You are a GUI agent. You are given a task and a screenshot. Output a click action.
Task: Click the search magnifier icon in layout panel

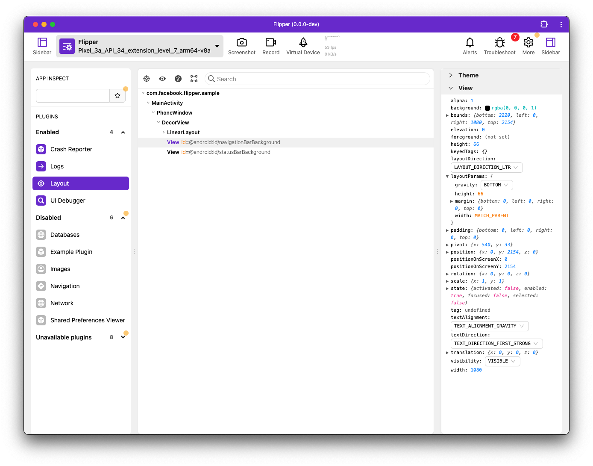pyautogui.click(x=211, y=79)
